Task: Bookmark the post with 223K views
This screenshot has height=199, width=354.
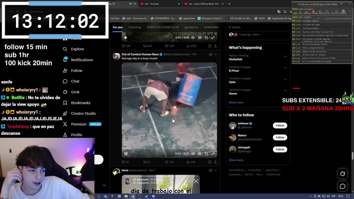Action: [x=210, y=46]
